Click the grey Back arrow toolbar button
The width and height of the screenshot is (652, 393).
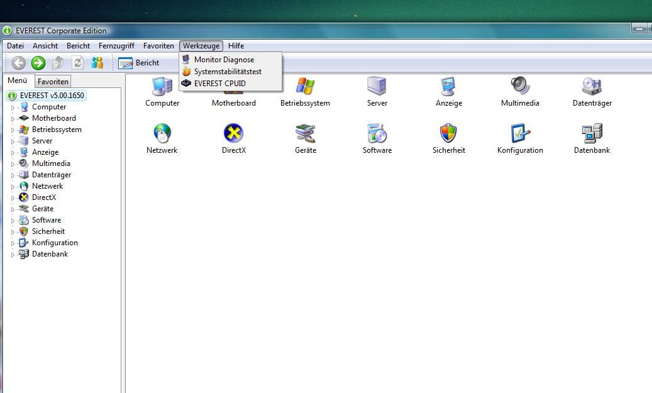point(18,63)
